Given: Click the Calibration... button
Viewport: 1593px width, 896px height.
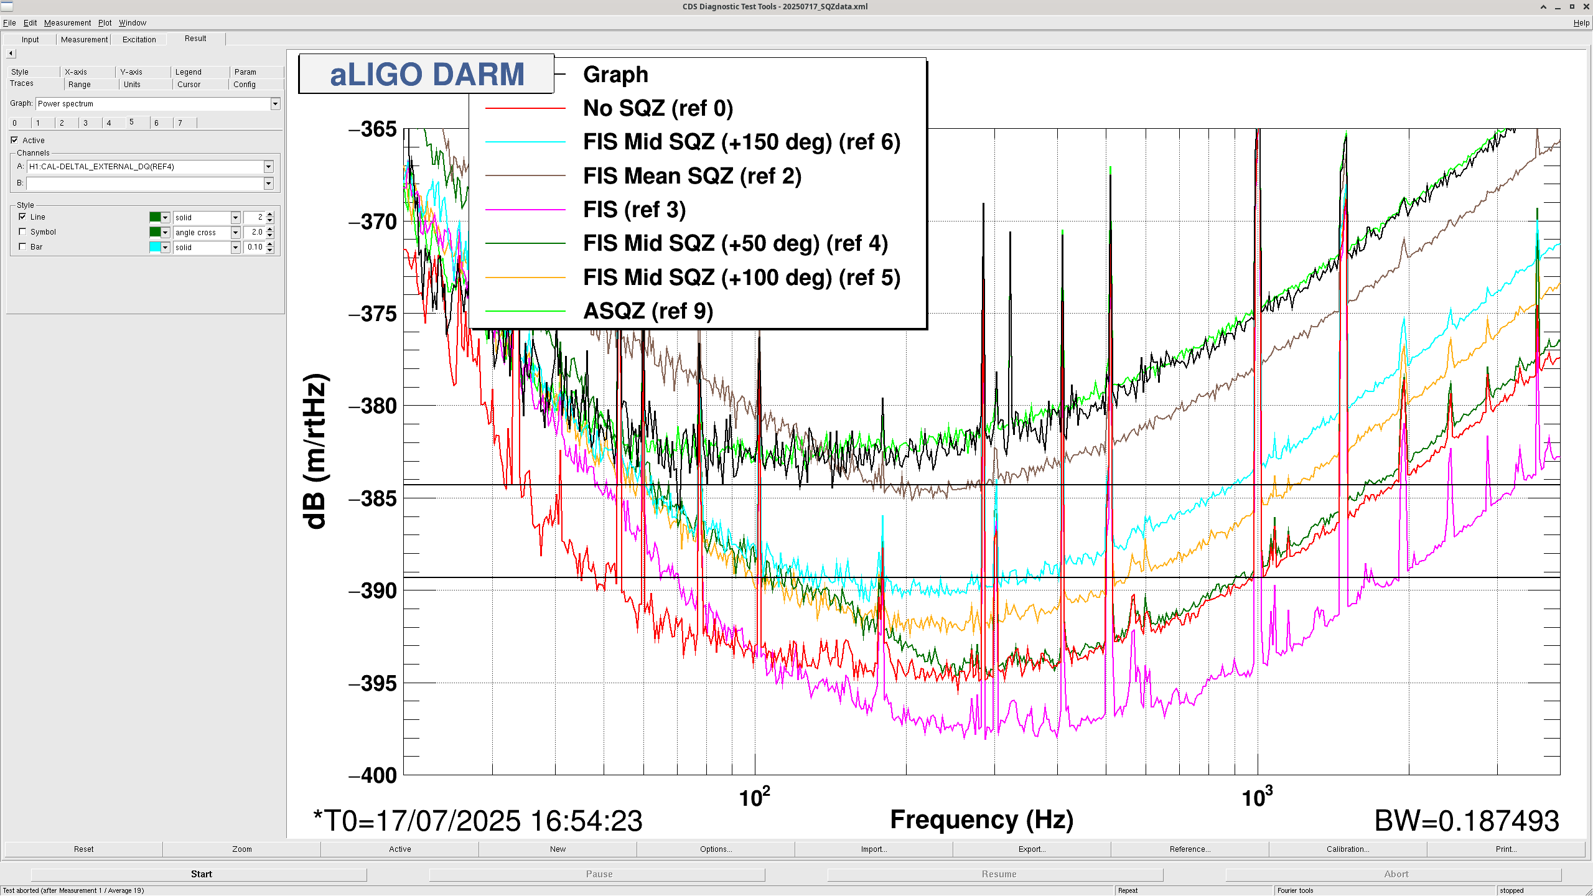Looking at the screenshot, I should [x=1348, y=849].
